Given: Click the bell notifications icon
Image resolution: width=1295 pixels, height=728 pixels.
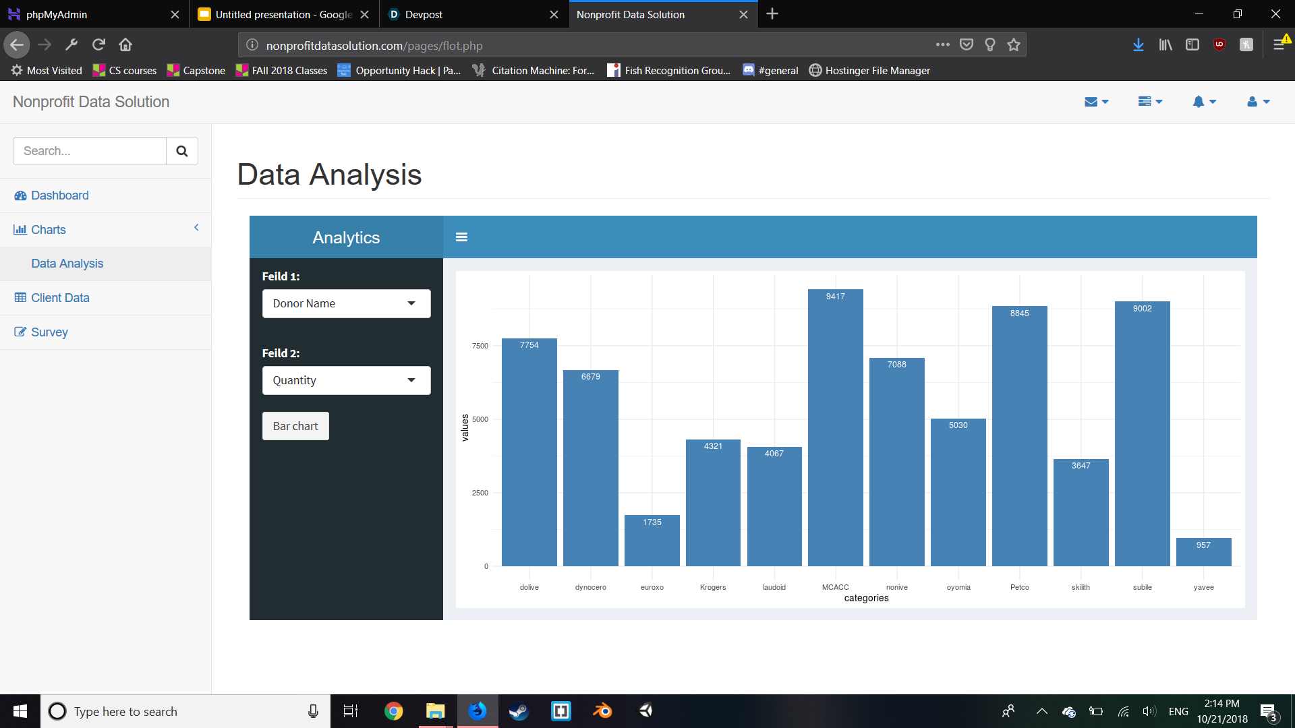Looking at the screenshot, I should coord(1203,102).
